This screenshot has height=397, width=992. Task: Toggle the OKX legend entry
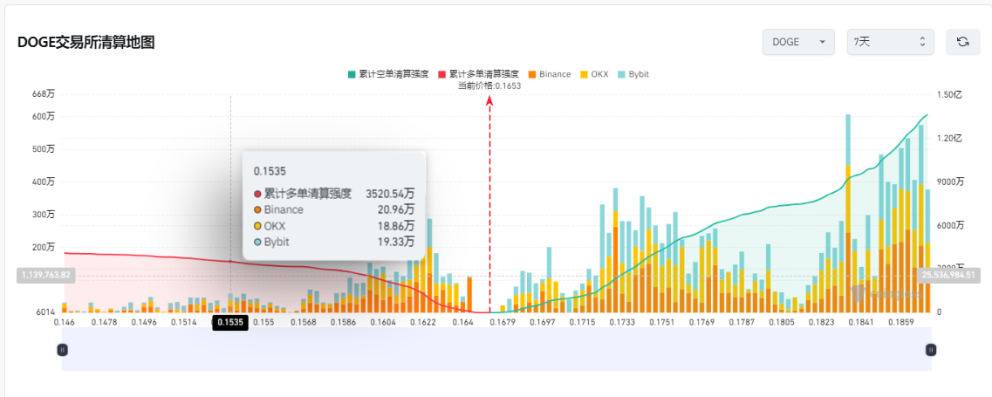coord(599,74)
